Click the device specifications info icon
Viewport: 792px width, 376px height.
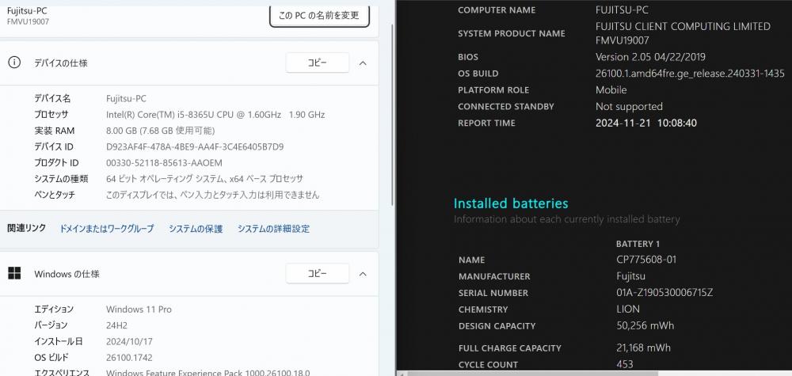click(x=14, y=63)
